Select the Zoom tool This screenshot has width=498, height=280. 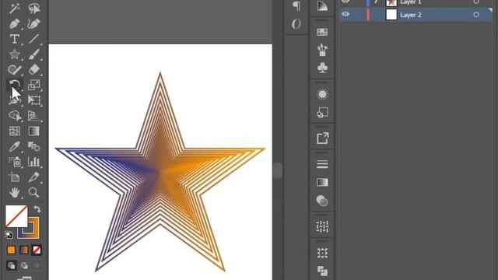(x=33, y=192)
